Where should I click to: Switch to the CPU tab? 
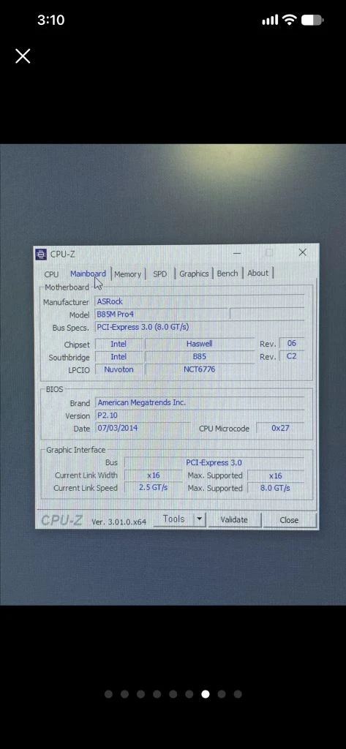(x=52, y=274)
